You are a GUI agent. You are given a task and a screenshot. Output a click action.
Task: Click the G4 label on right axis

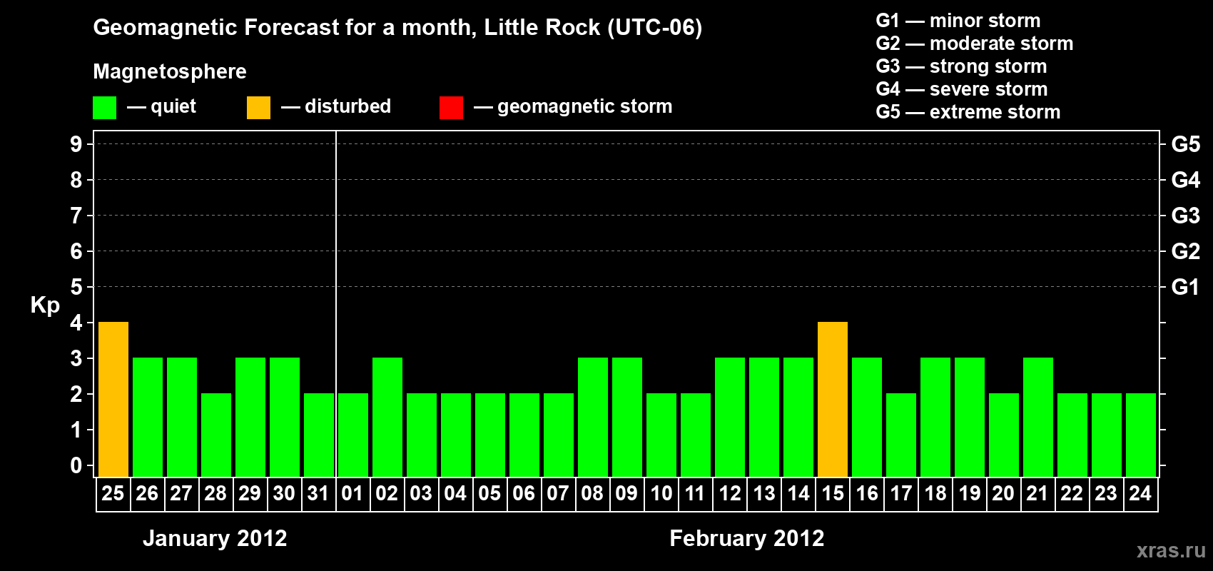pos(1186,180)
